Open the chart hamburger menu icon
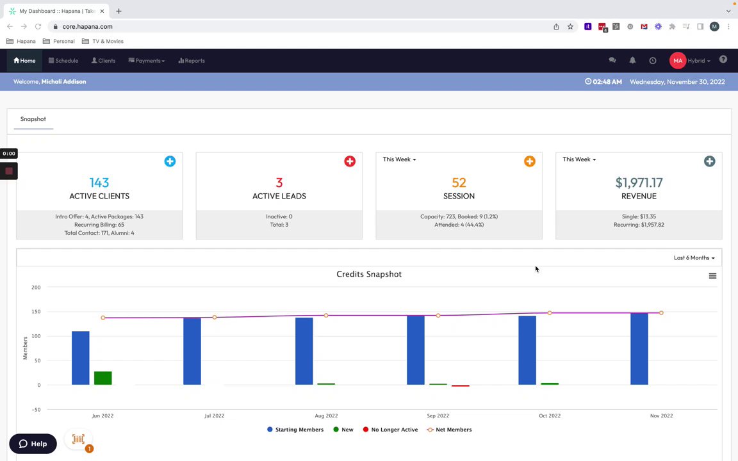The height and width of the screenshot is (461, 738). (712, 276)
